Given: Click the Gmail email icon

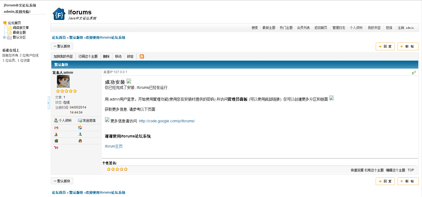Looking at the screenshot, I should (x=56, y=128).
